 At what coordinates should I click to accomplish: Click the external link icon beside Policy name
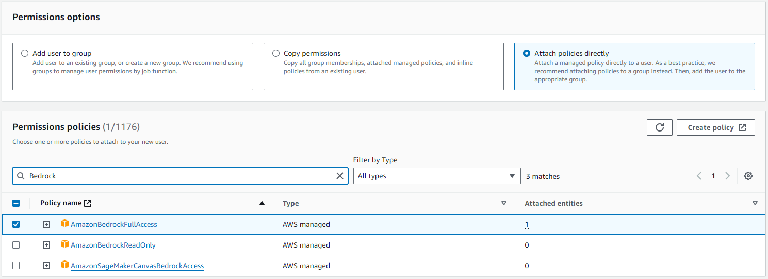[88, 203]
